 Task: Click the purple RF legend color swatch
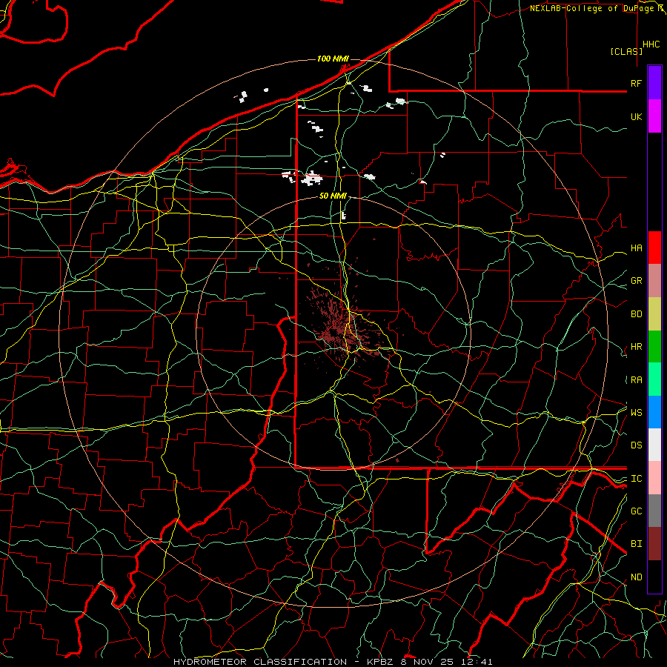coord(654,83)
